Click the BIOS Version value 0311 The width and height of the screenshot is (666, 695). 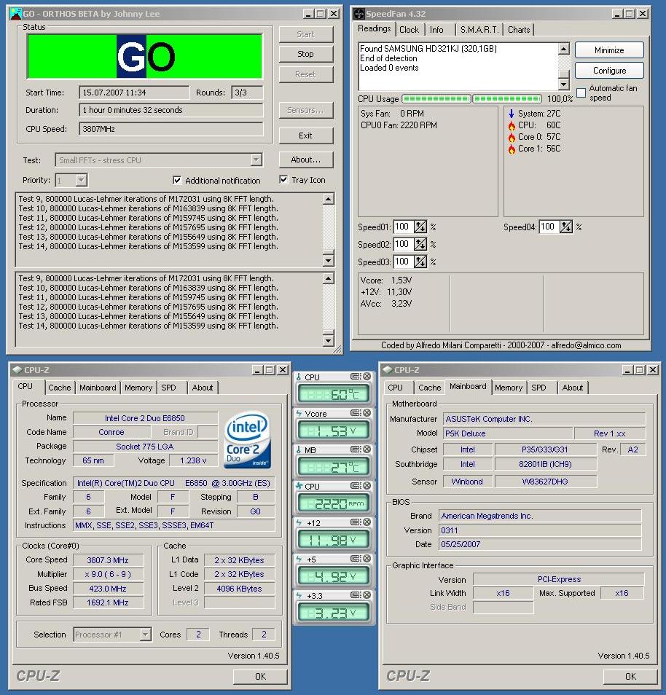(540, 530)
